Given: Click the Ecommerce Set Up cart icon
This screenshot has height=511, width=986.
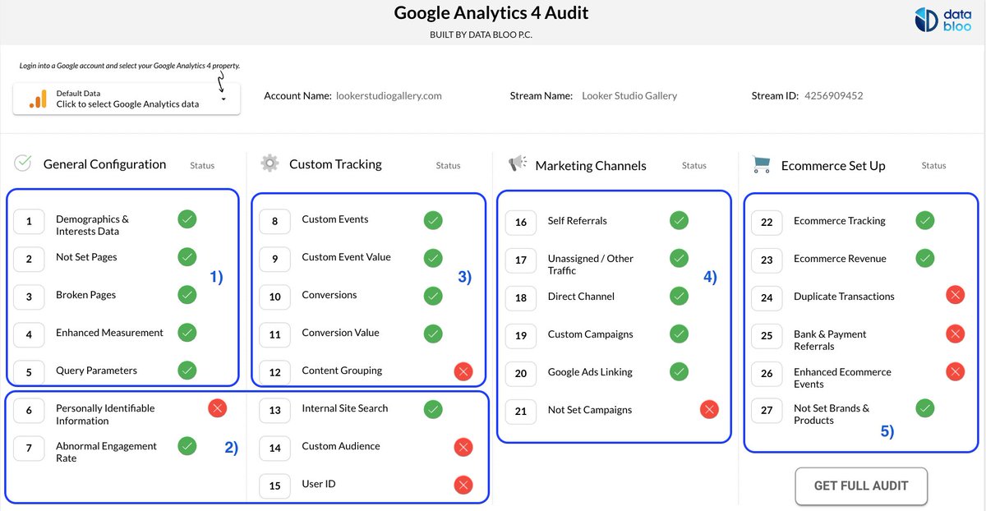Looking at the screenshot, I should (762, 164).
